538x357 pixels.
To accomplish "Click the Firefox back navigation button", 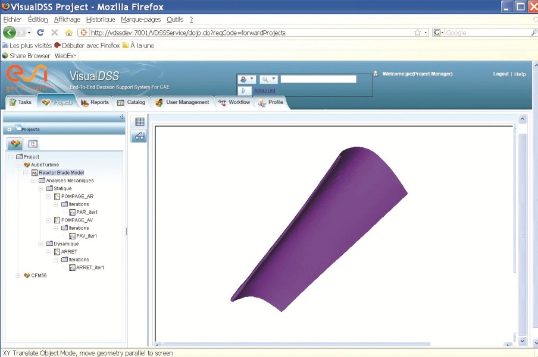I will coord(10,33).
